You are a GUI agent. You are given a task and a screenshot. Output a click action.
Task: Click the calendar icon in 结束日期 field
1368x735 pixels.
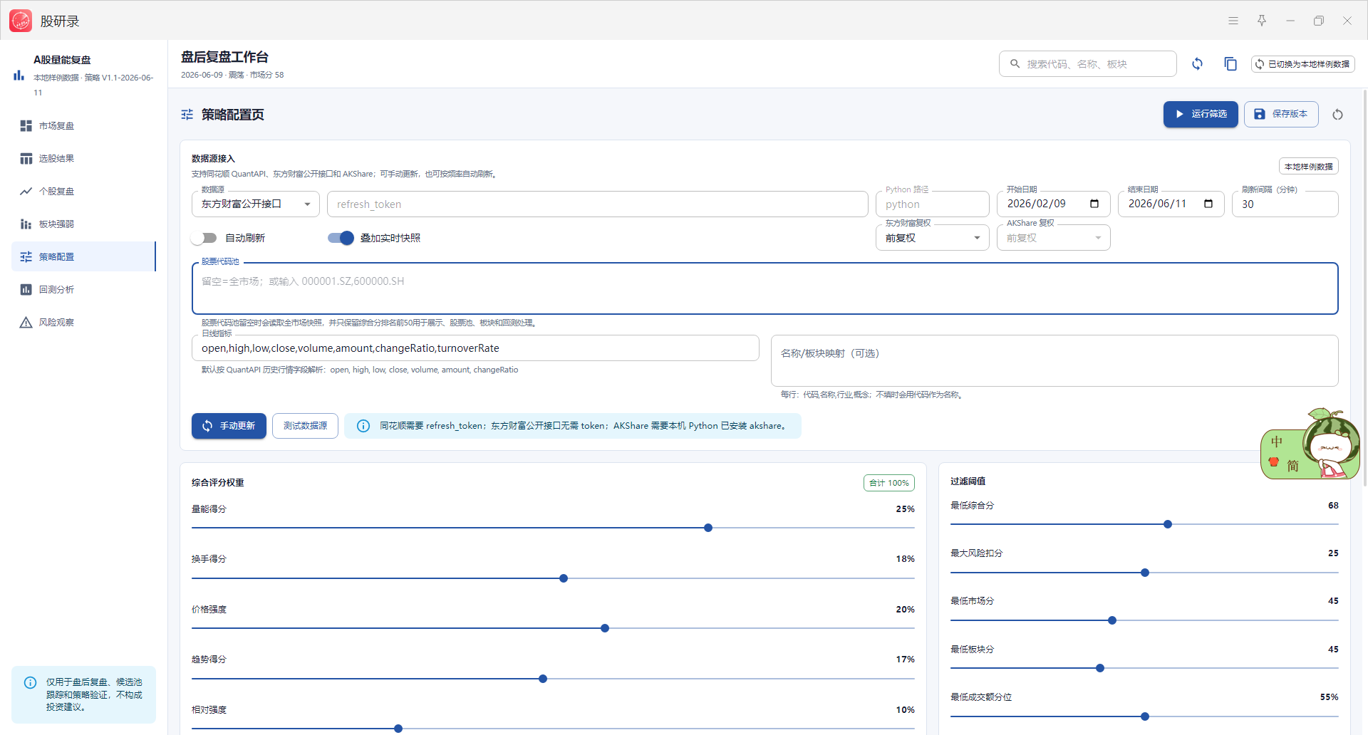tap(1208, 204)
